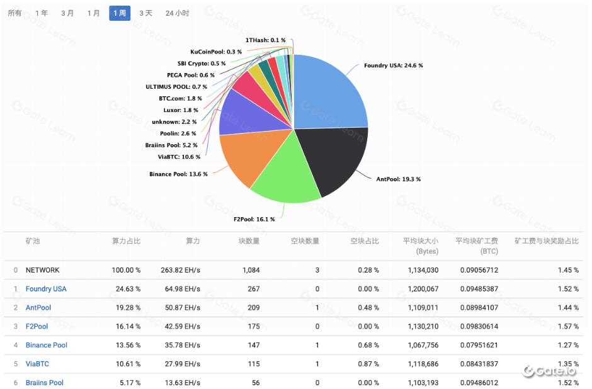
Task: Click the highlighted 1周 tab
Action: (120, 13)
